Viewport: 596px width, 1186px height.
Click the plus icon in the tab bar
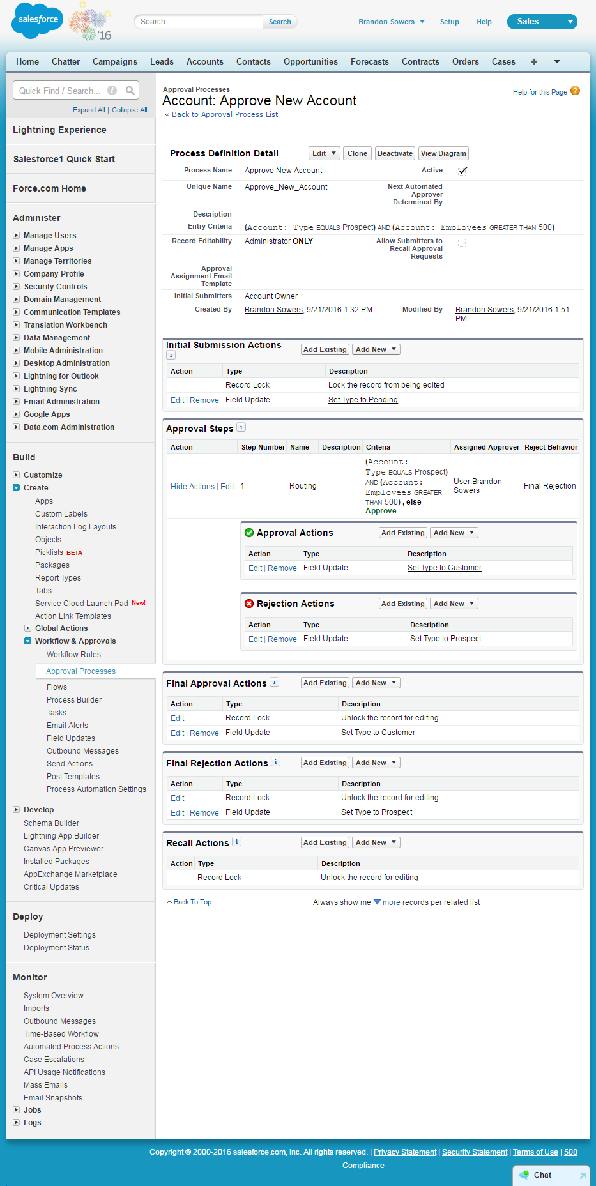pyautogui.click(x=534, y=62)
